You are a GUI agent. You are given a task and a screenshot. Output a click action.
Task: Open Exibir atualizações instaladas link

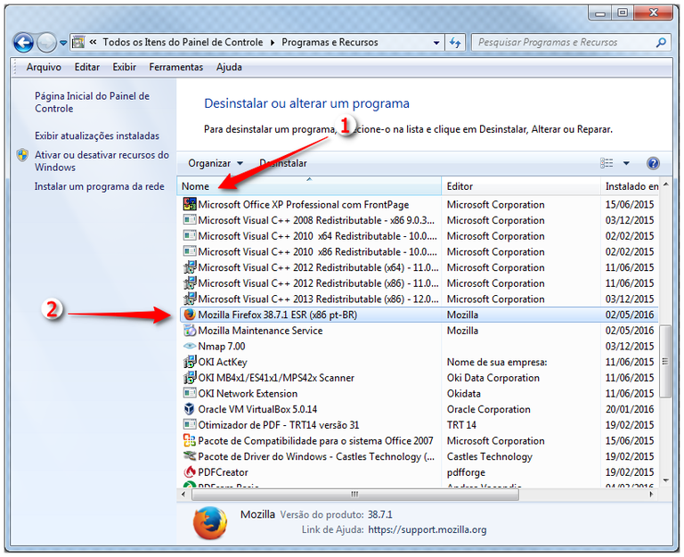pos(97,136)
